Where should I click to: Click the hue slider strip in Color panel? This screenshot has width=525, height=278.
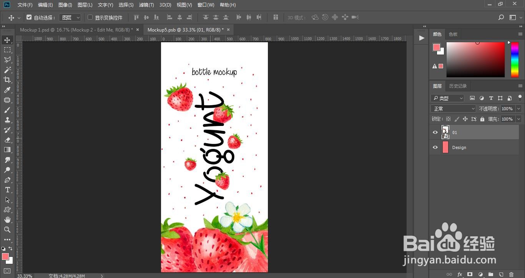[515, 60]
